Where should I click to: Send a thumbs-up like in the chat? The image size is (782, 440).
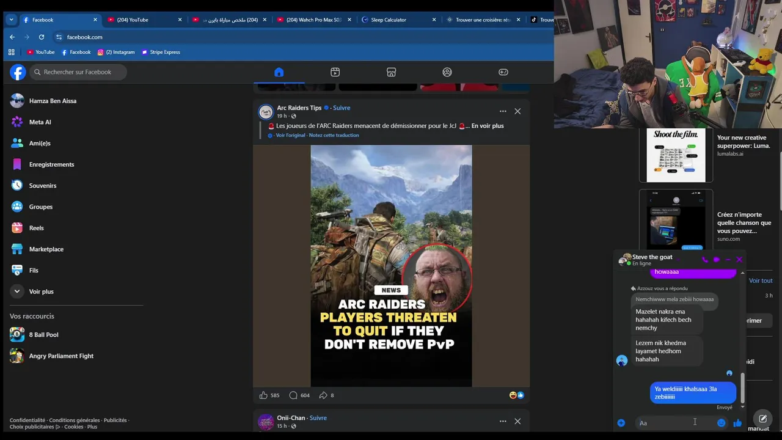pos(737,423)
